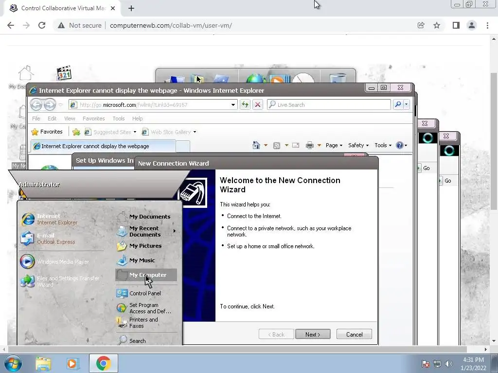Click the IE Read Mail icon
The width and height of the screenshot is (498, 373).
[x=296, y=145]
